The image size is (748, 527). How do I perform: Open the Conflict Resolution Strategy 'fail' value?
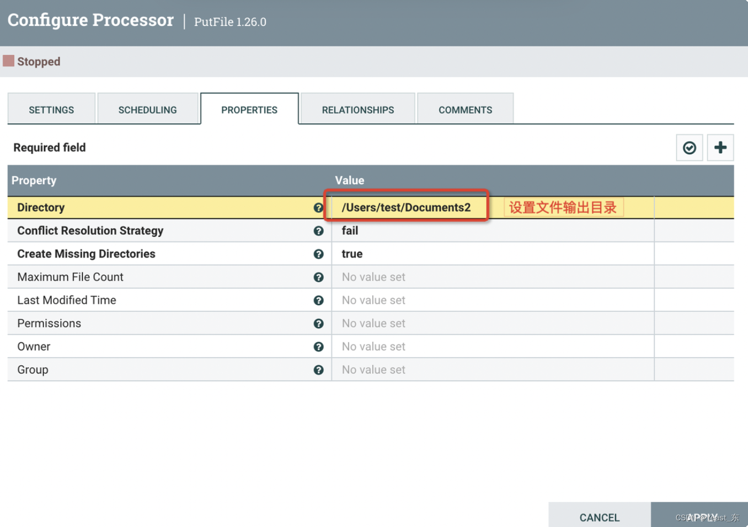pos(350,231)
